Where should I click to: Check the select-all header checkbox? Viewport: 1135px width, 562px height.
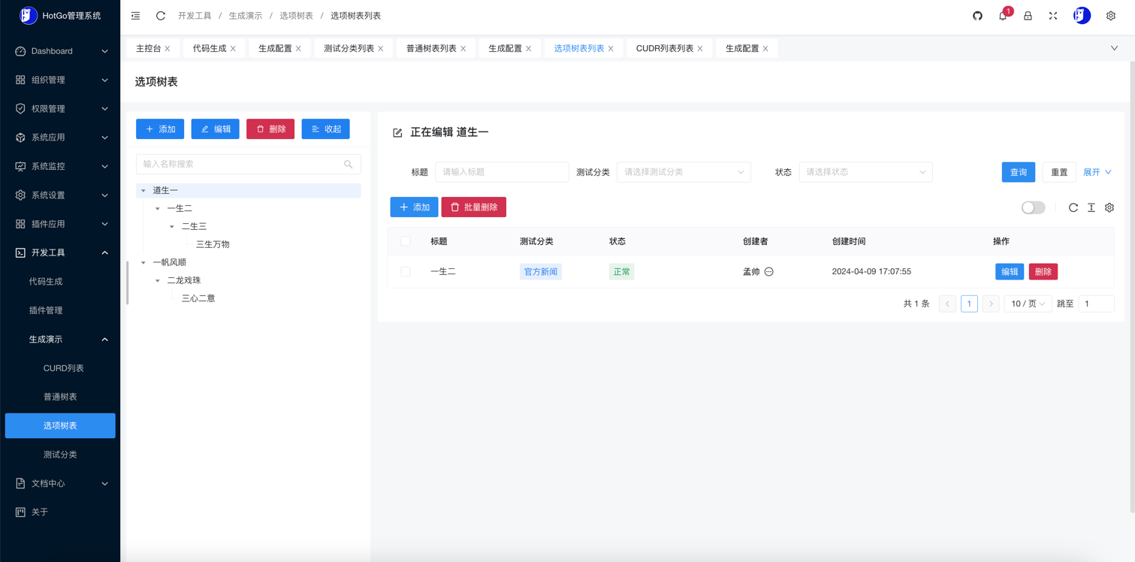click(x=406, y=241)
